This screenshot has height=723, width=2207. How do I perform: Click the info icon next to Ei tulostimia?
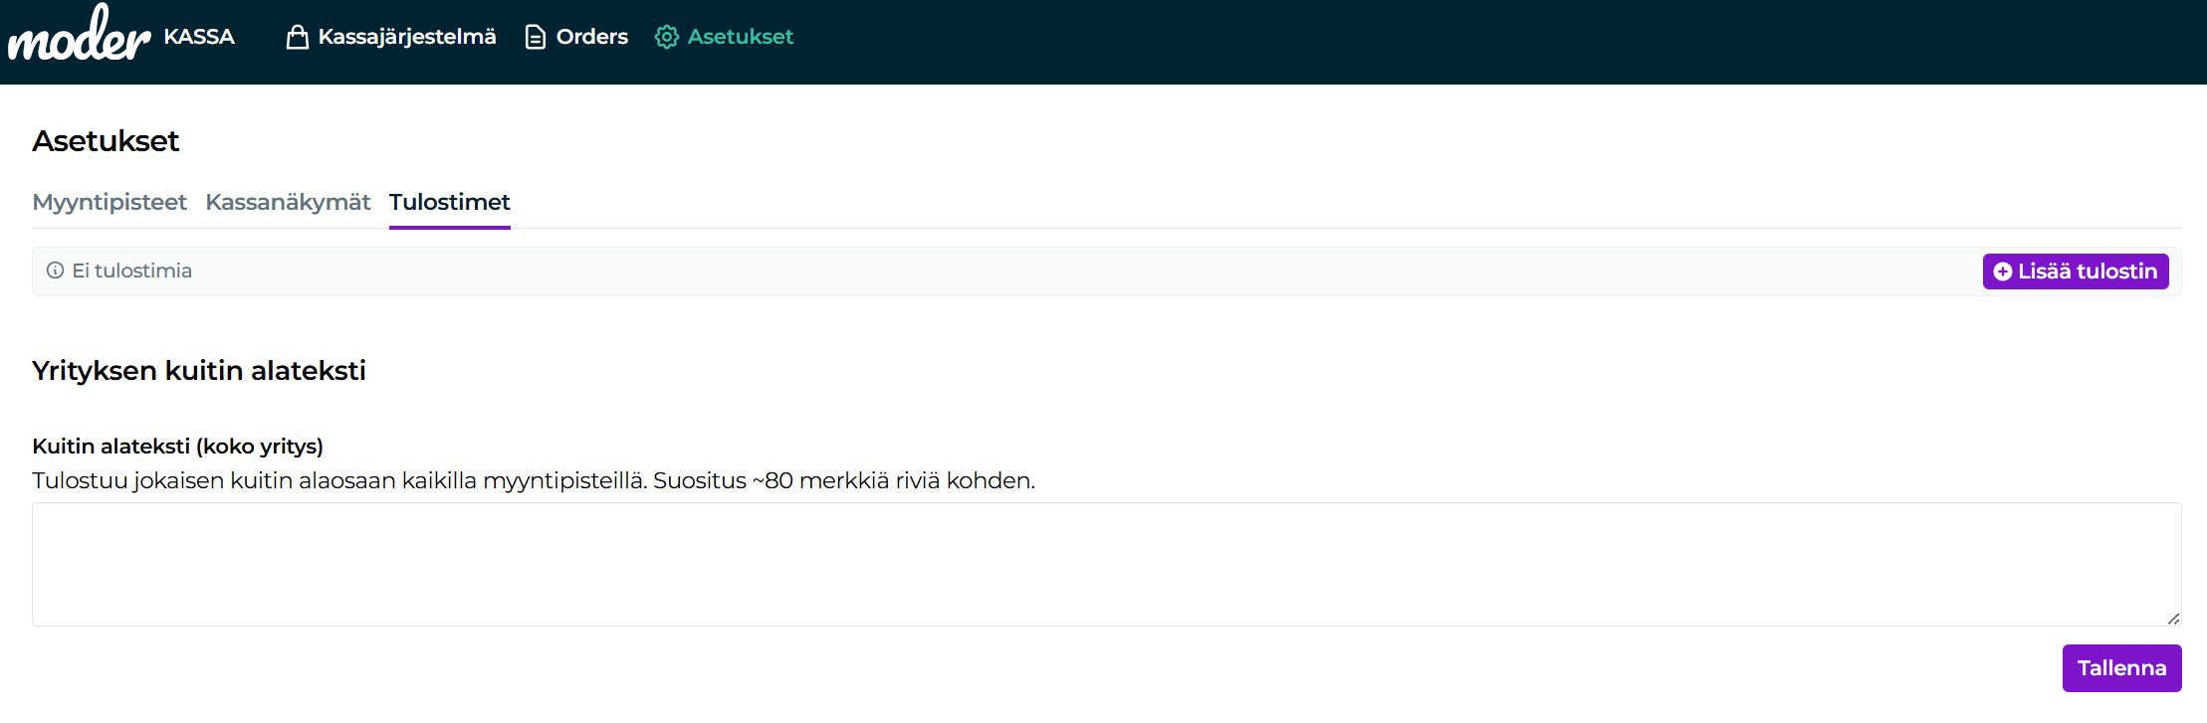(56, 271)
